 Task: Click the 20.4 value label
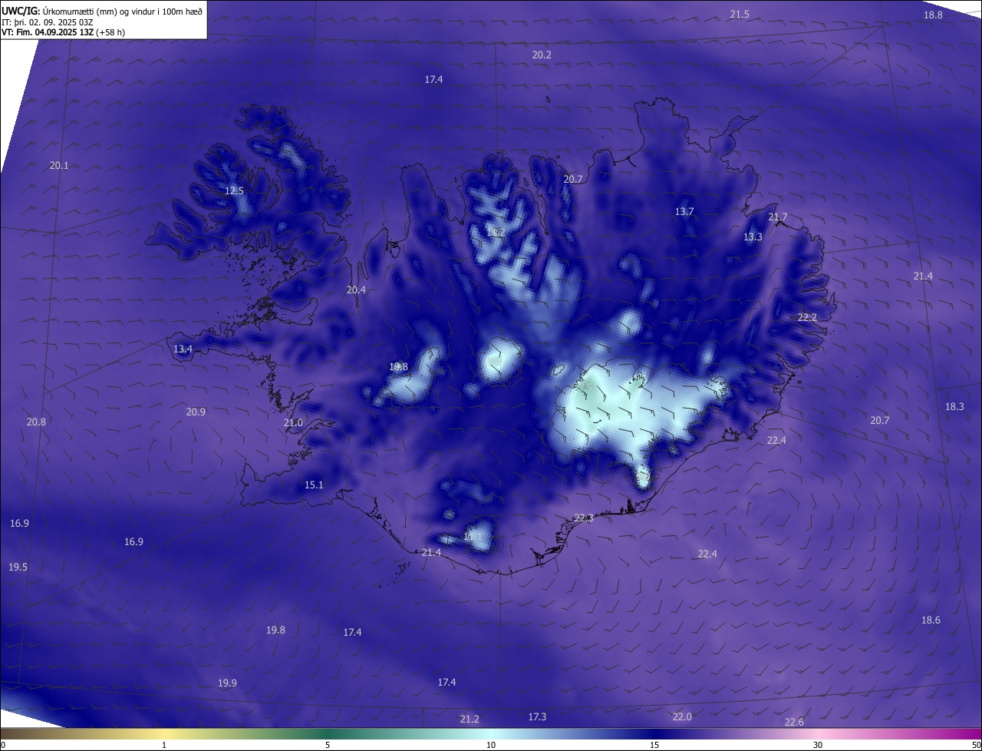(x=356, y=290)
